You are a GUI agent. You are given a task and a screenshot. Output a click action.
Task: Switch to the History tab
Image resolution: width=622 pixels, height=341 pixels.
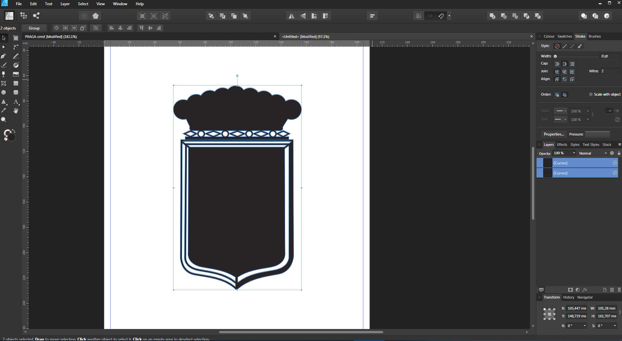(x=568, y=297)
